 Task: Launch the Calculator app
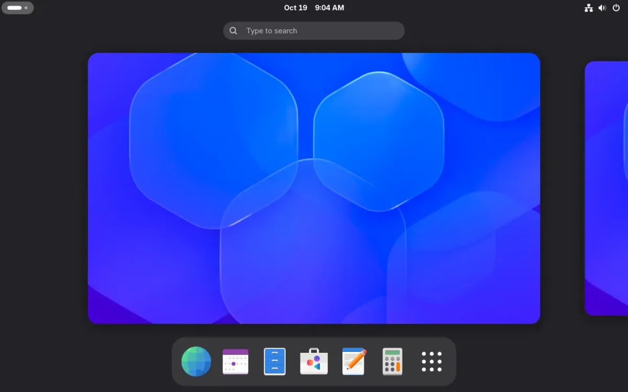392,361
